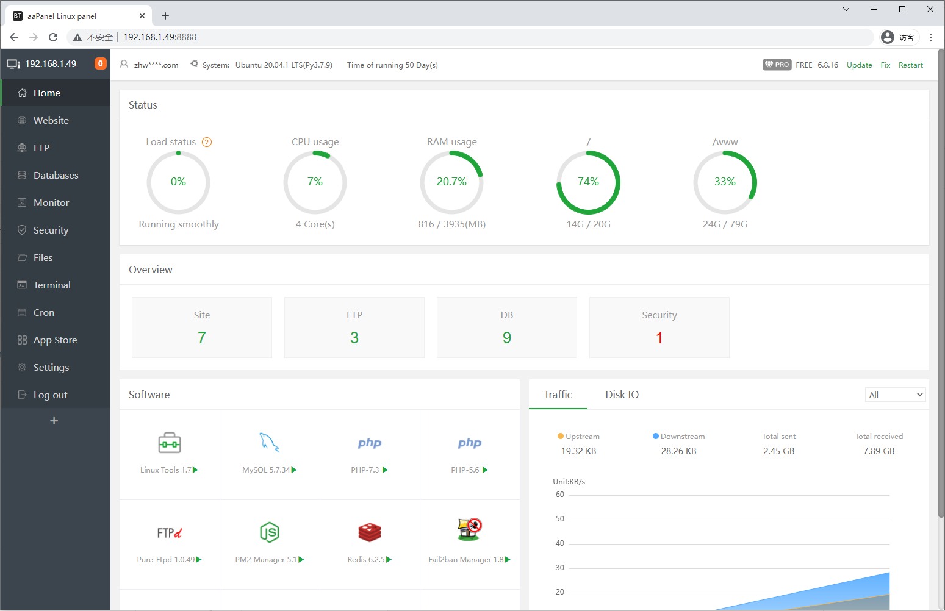Click the Load status help icon
This screenshot has height=611, width=945.
[207, 142]
